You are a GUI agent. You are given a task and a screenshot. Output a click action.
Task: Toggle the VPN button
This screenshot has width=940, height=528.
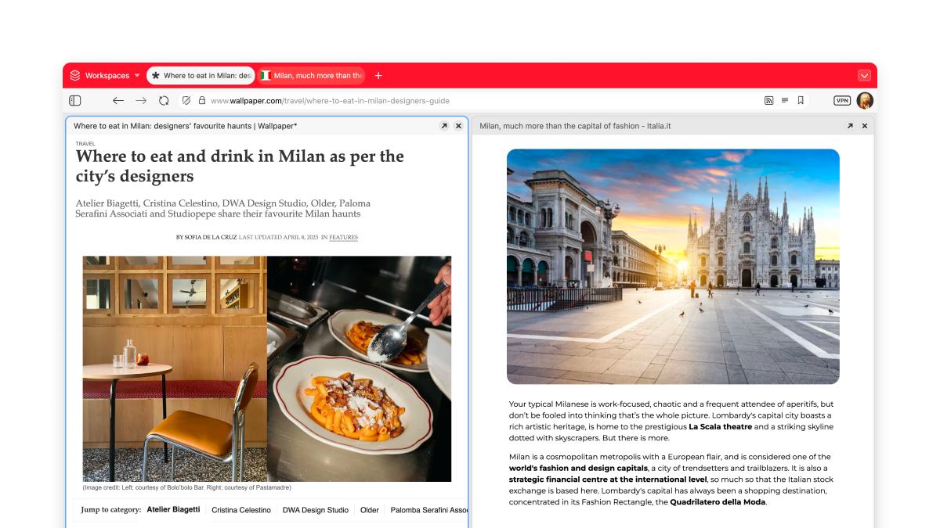(842, 101)
